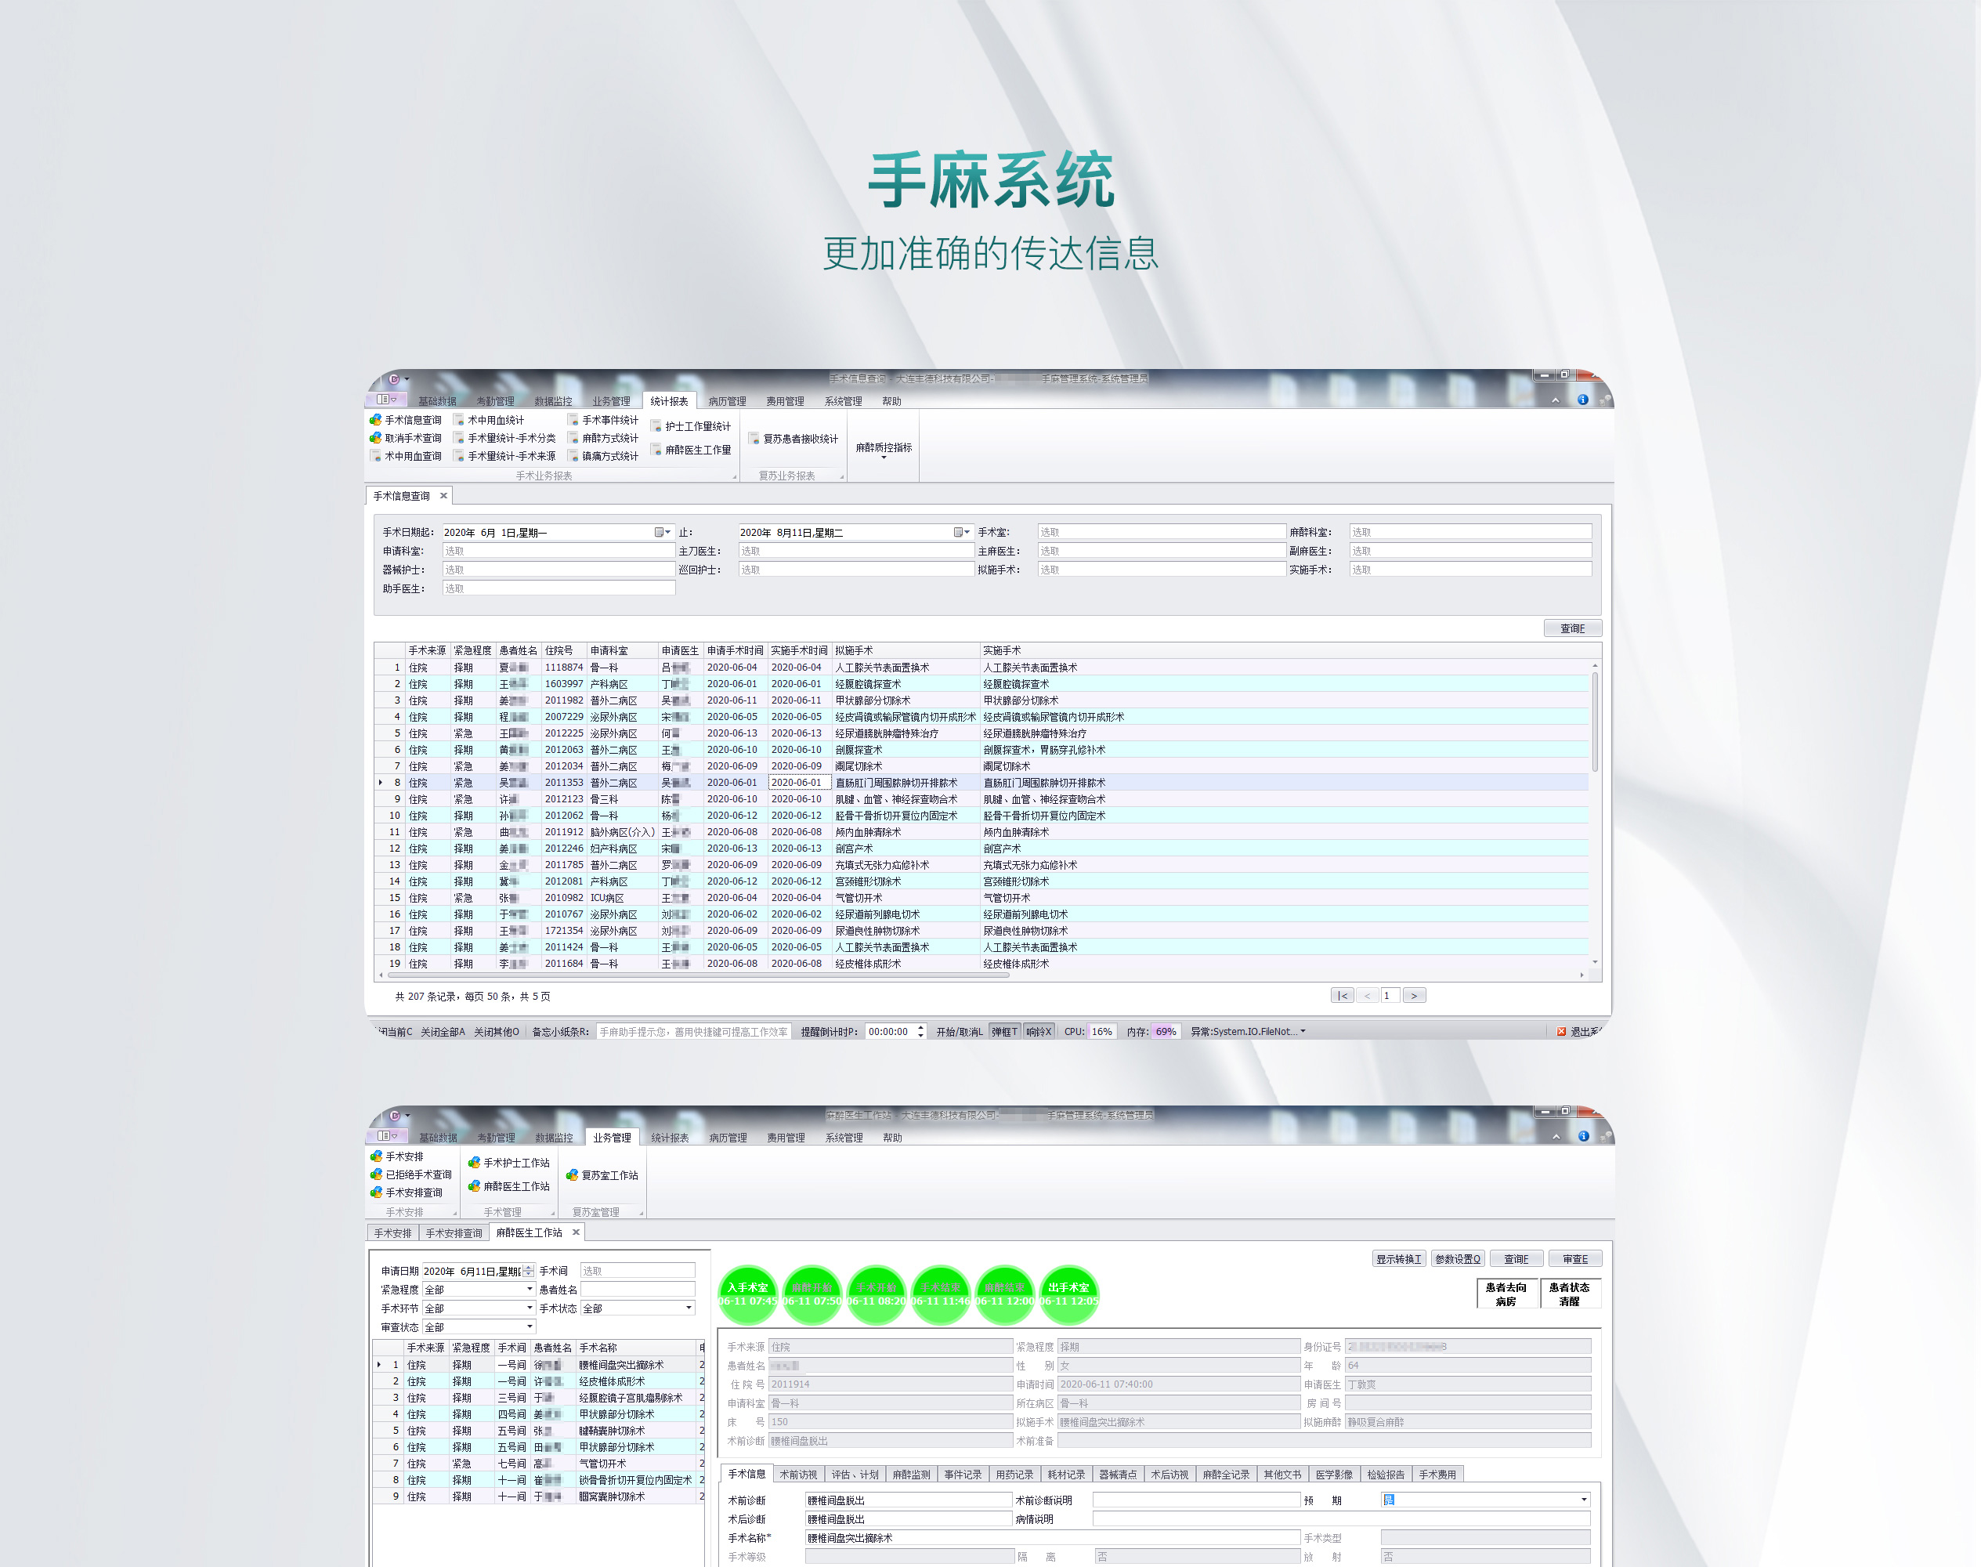The image size is (1981, 1567).
Task: Click the 已拒绝手术查询 icon
Action: click(376, 1174)
